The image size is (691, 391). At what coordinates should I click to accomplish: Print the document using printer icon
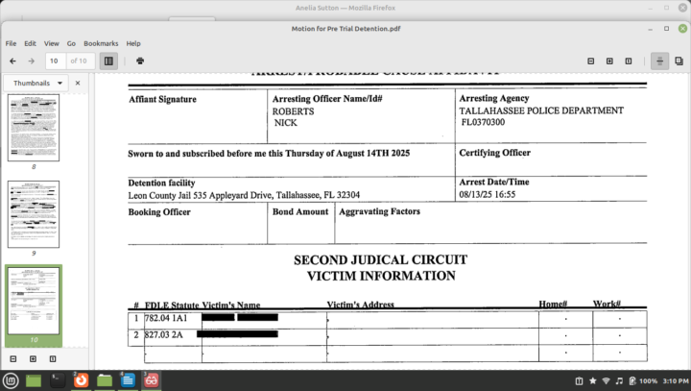(x=140, y=61)
